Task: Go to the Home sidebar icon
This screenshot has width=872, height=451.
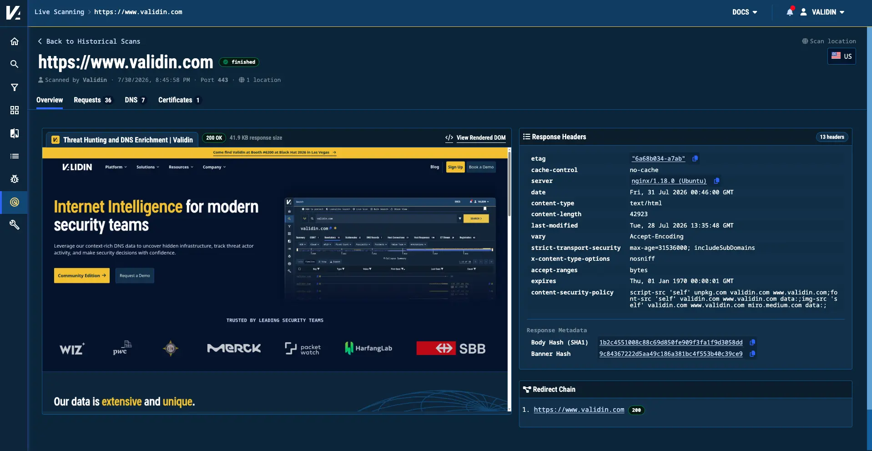Action: point(15,41)
